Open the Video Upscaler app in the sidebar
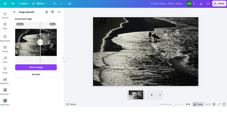This screenshot has height=126, width=227. [5, 92]
